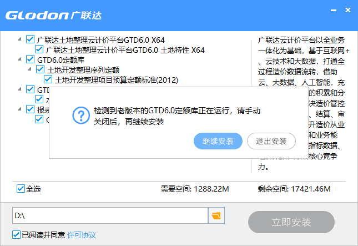The image size is (358, 246).
Task: Select tree row 土地开发整理项目预算定额标准(2012)
Action: pyautogui.click(x=117, y=80)
